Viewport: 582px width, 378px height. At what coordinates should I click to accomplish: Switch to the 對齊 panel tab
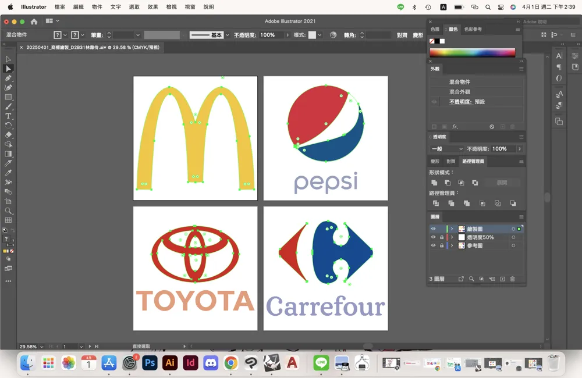coord(450,161)
